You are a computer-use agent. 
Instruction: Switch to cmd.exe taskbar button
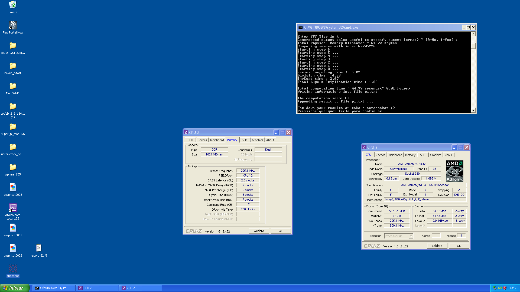click(x=54, y=288)
